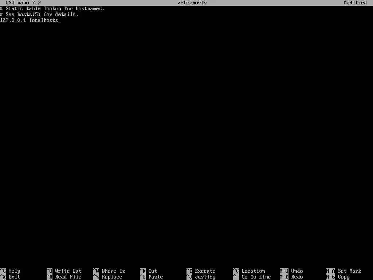373x280 pixels.
Task: Click the Location shortcut
Action: [x=249, y=271]
